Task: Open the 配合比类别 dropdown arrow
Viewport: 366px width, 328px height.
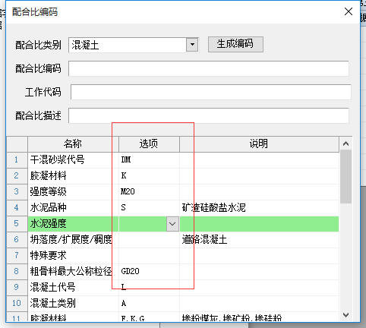Action: click(x=192, y=45)
